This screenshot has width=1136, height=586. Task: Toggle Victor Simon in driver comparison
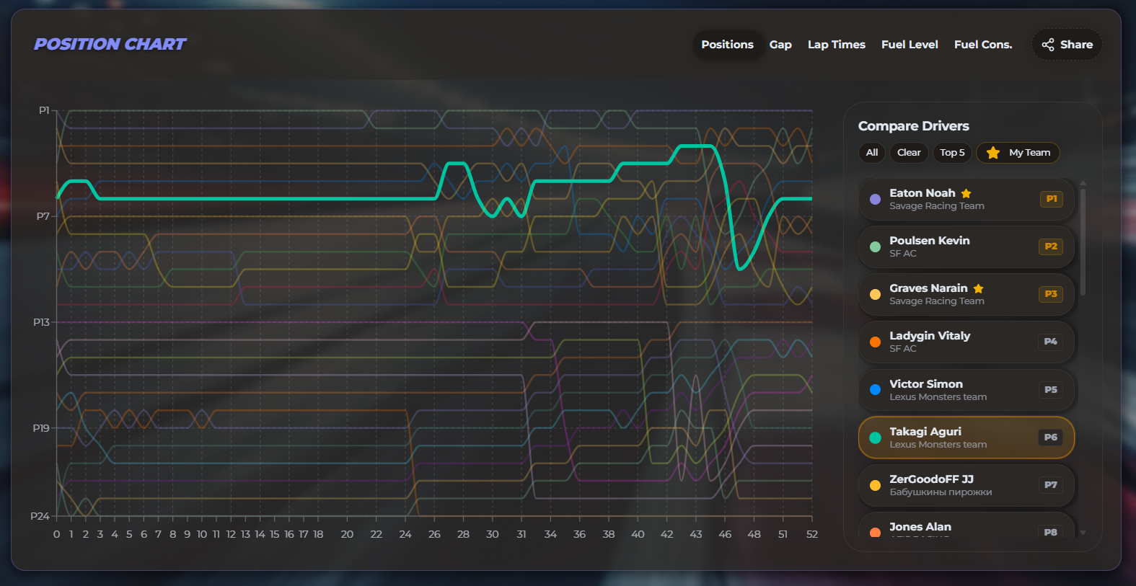click(967, 390)
